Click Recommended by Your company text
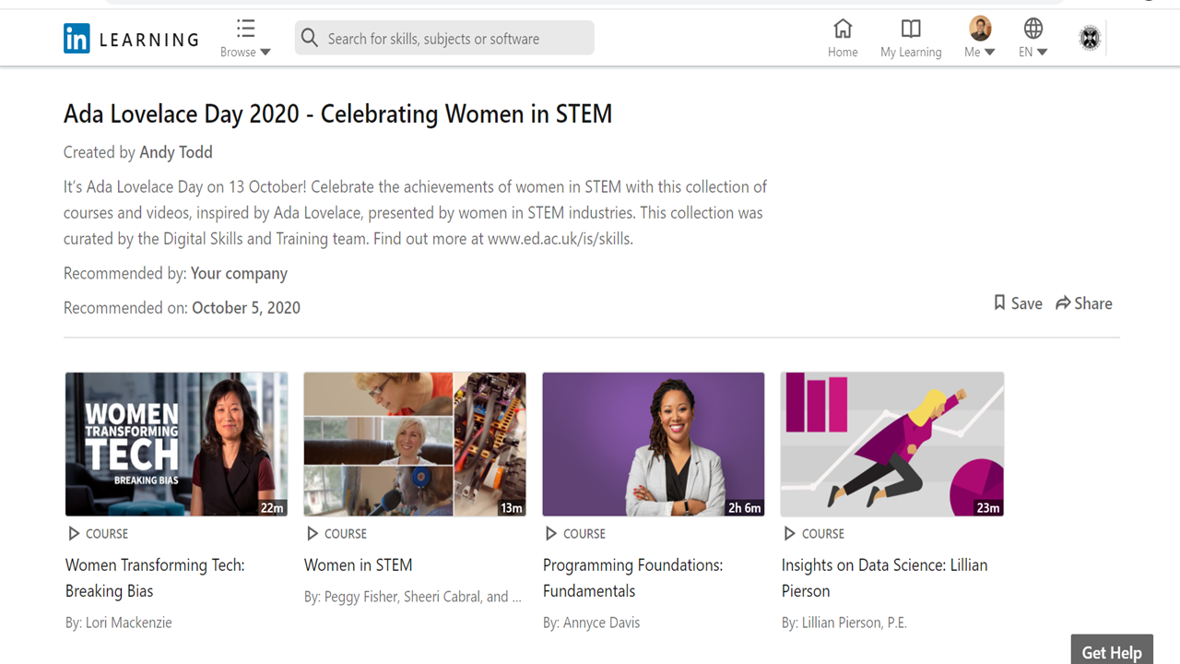Screen dimensions: 1180x664 click(x=175, y=274)
